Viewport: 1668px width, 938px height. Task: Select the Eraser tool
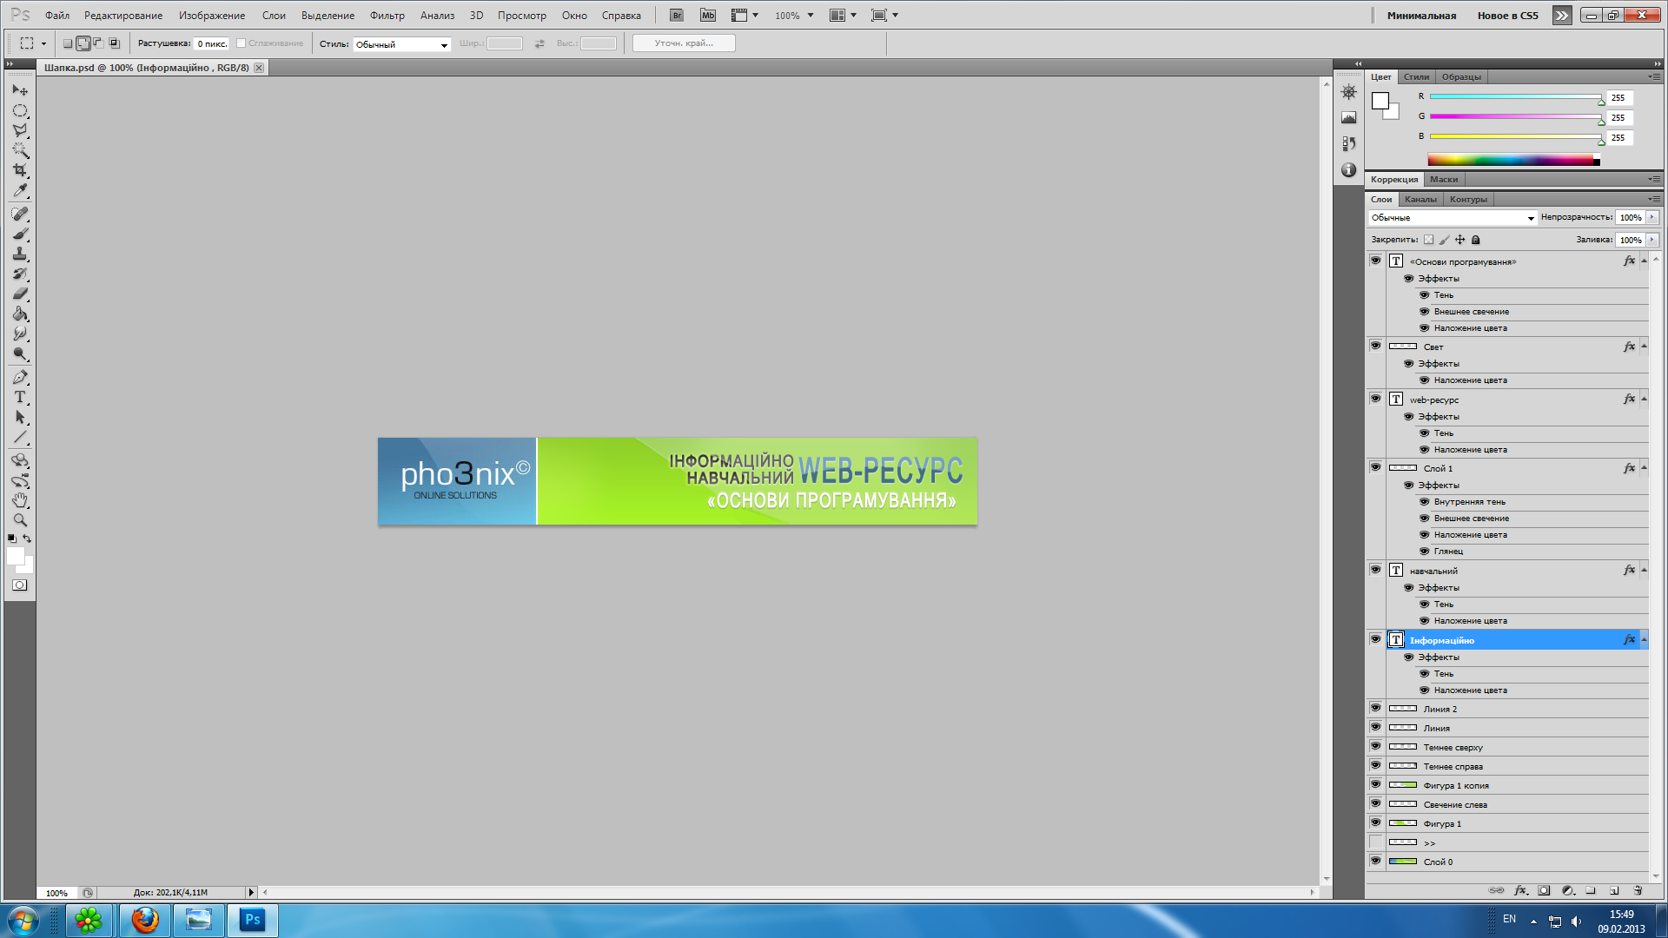click(x=19, y=294)
